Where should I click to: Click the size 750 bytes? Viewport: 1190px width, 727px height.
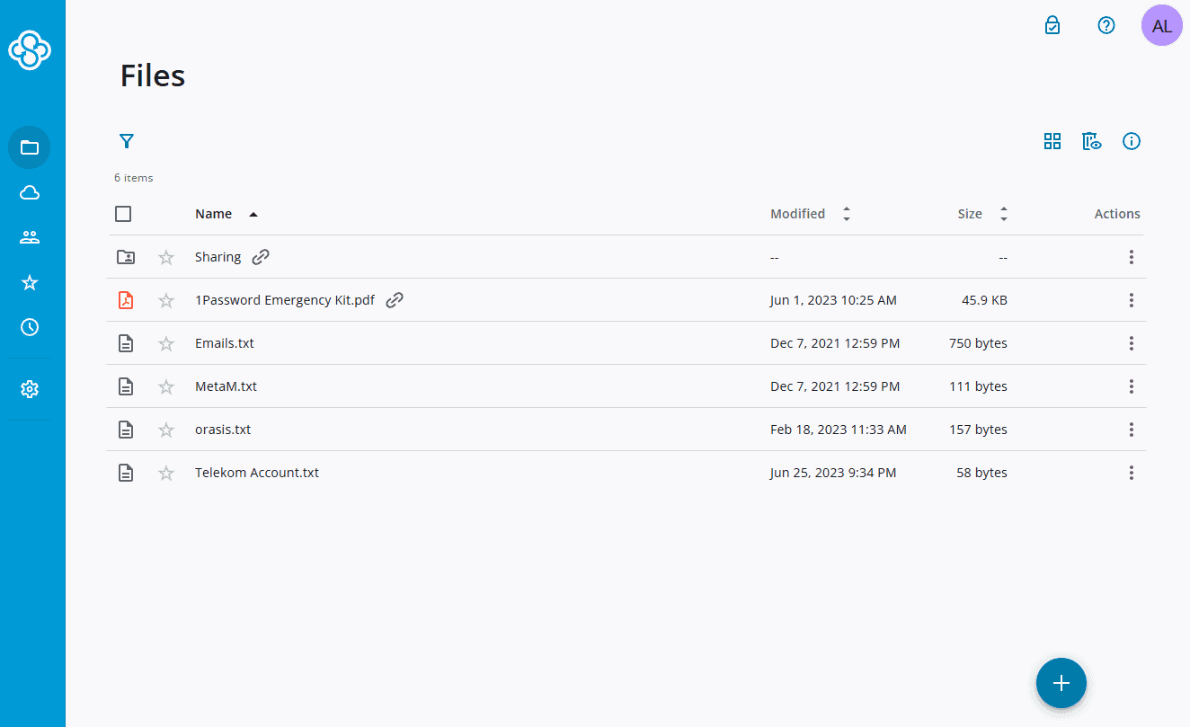point(978,343)
